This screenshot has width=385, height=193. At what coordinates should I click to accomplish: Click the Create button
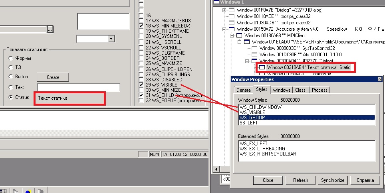click(x=53, y=77)
